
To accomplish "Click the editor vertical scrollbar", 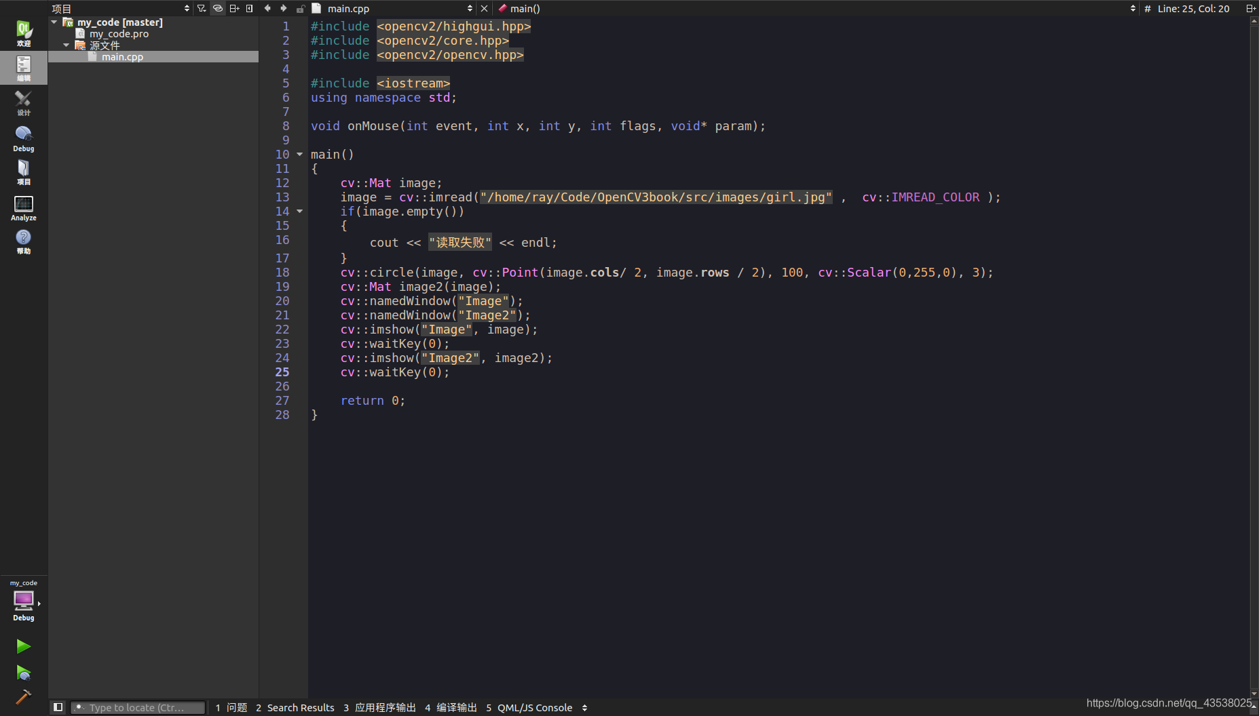I will point(1254,356).
